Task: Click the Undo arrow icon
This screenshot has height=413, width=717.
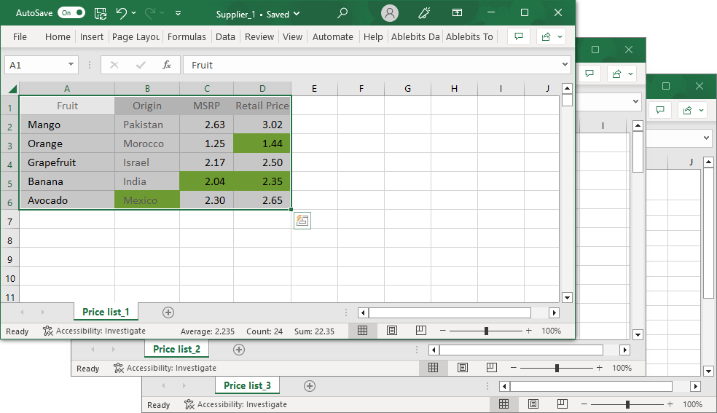Action: (121, 13)
